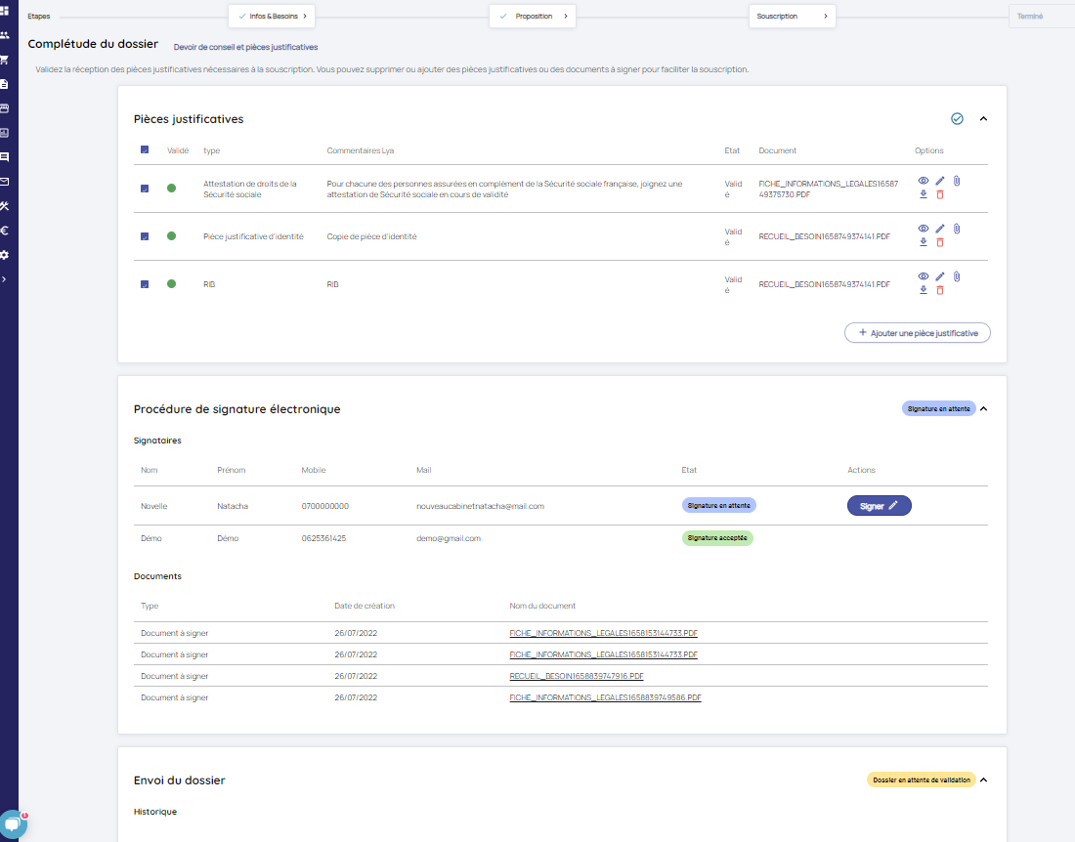1075x842 pixels.
Task: Open the envelope mail icon in sidebar
Action: [x=5, y=182]
